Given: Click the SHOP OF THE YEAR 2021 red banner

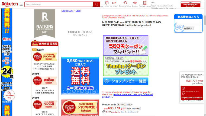Looking at the screenshot, I should [80, 108].
